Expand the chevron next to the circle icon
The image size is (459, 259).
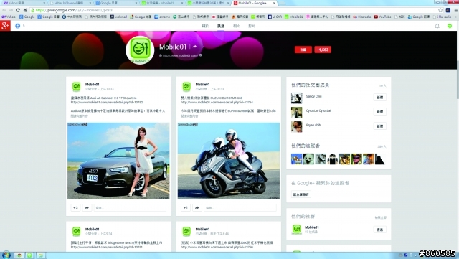point(24,26)
